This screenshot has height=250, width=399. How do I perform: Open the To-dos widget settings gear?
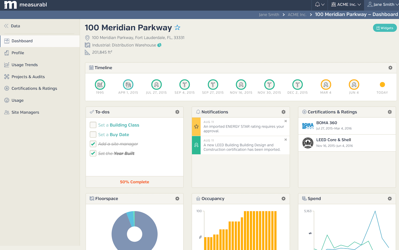tap(177, 112)
